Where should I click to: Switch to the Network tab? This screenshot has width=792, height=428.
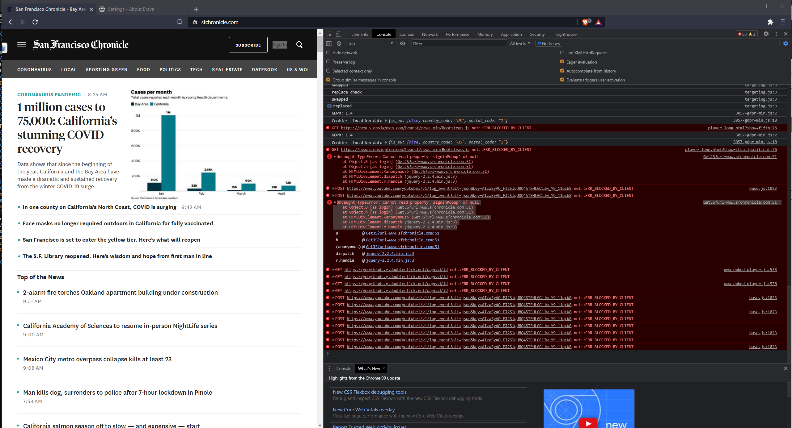point(430,34)
